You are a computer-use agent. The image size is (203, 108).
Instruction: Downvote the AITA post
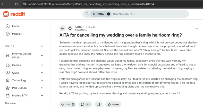(73, 104)
